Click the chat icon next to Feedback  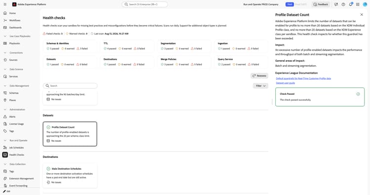(x=336, y=4)
